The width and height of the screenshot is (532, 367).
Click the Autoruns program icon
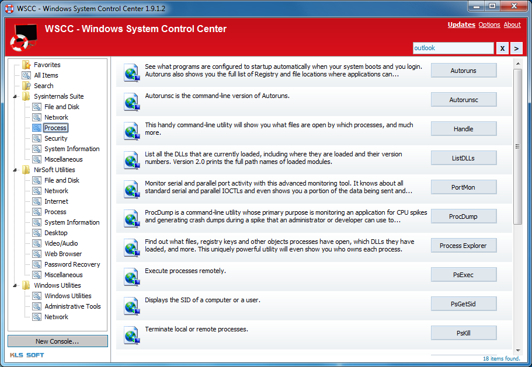(131, 72)
